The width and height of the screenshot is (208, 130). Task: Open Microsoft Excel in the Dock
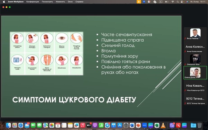[157, 125]
